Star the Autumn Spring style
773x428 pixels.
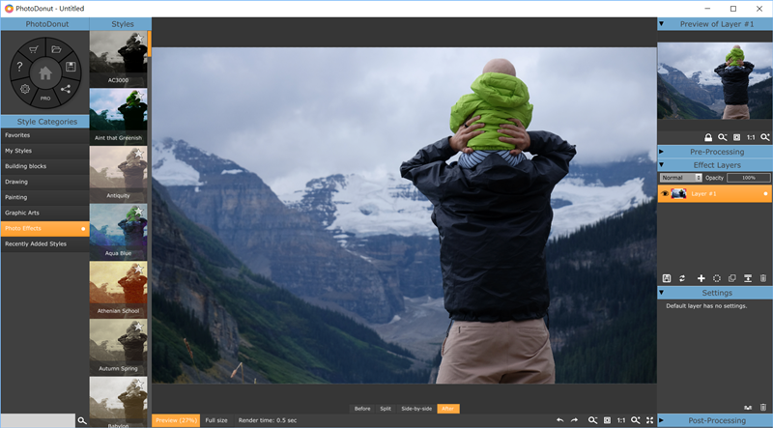click(x=139, y=327)
